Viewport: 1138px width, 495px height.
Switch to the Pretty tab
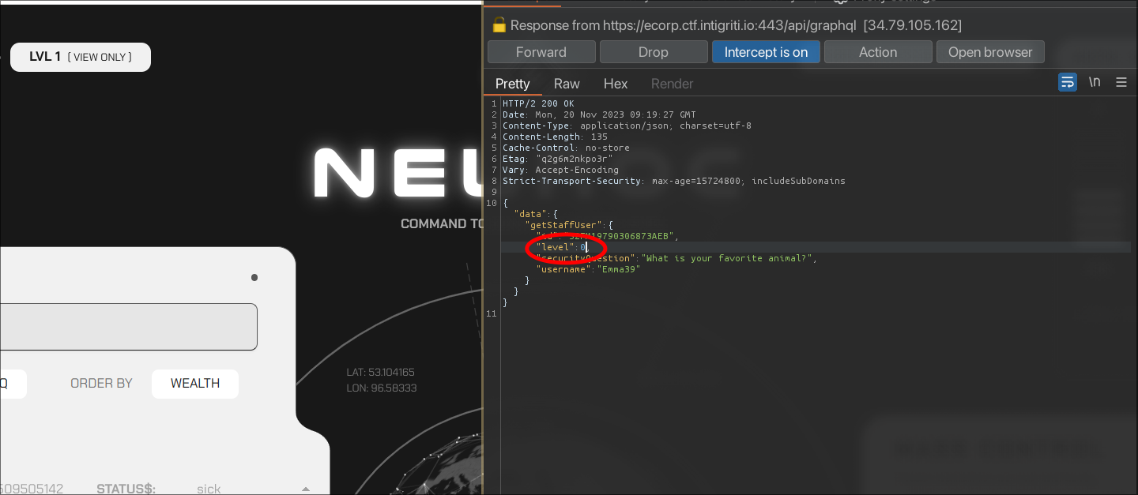coord(512,84)
